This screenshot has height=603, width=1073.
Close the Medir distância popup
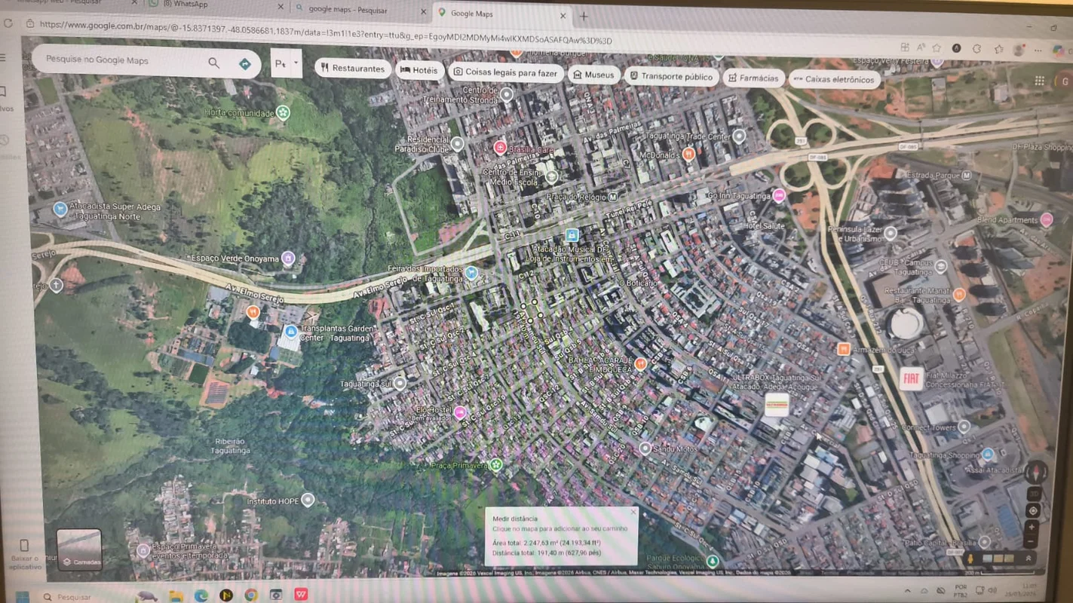click(633, 513)
